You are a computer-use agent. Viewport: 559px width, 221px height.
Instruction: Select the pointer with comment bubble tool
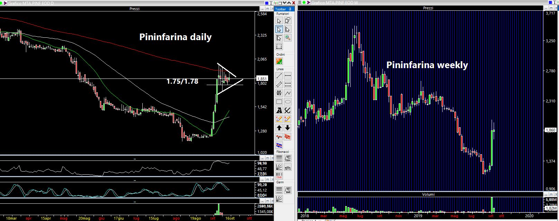tap(287, 21)
